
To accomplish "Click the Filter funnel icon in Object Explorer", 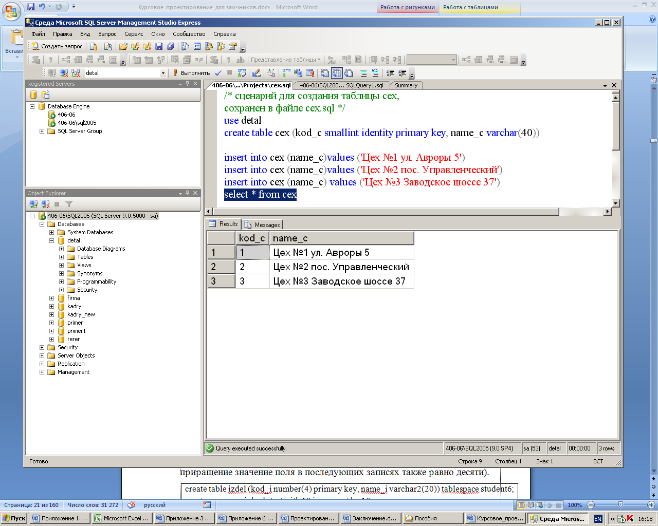I will click(x=69, y=204).
